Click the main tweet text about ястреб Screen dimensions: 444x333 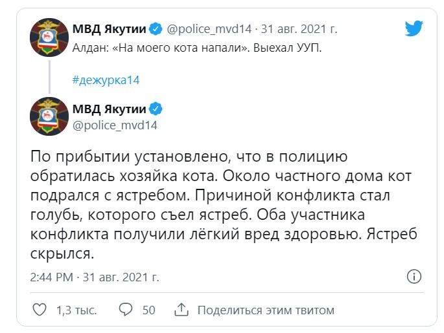(x=224, y=205)
